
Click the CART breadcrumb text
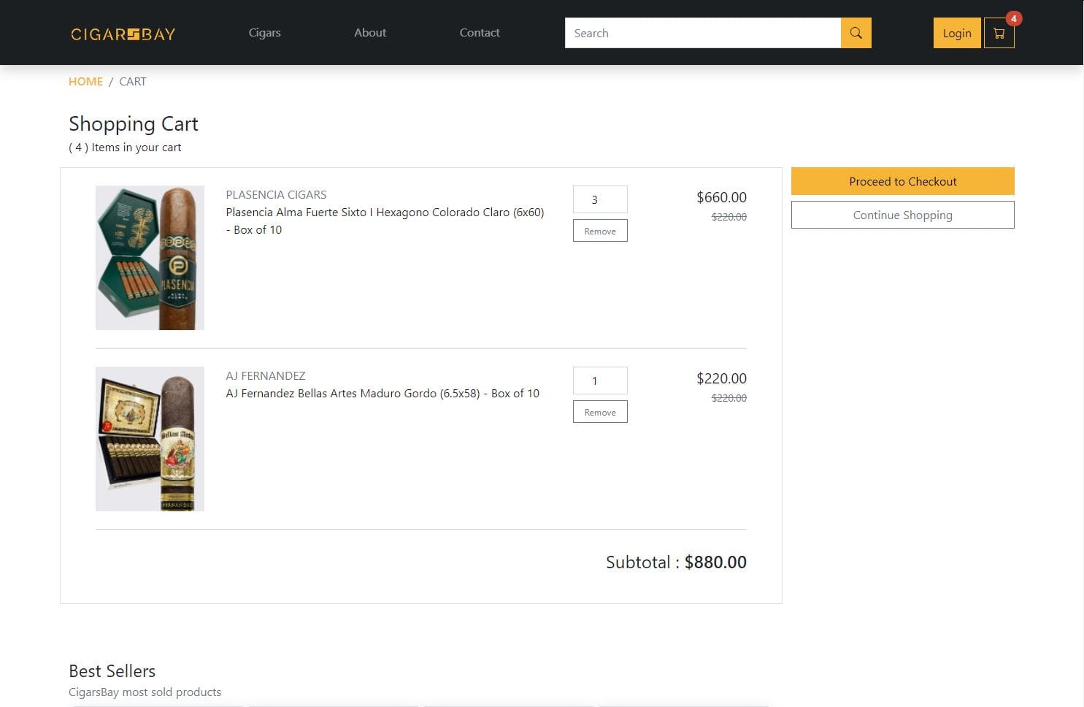click(133, 81)
